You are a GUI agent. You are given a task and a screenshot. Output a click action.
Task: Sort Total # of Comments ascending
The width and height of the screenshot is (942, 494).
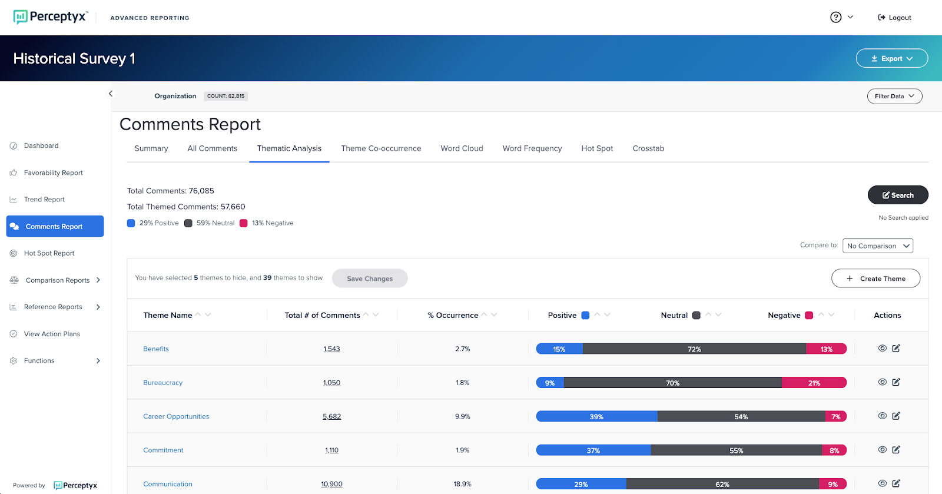(x=366, y=314)
